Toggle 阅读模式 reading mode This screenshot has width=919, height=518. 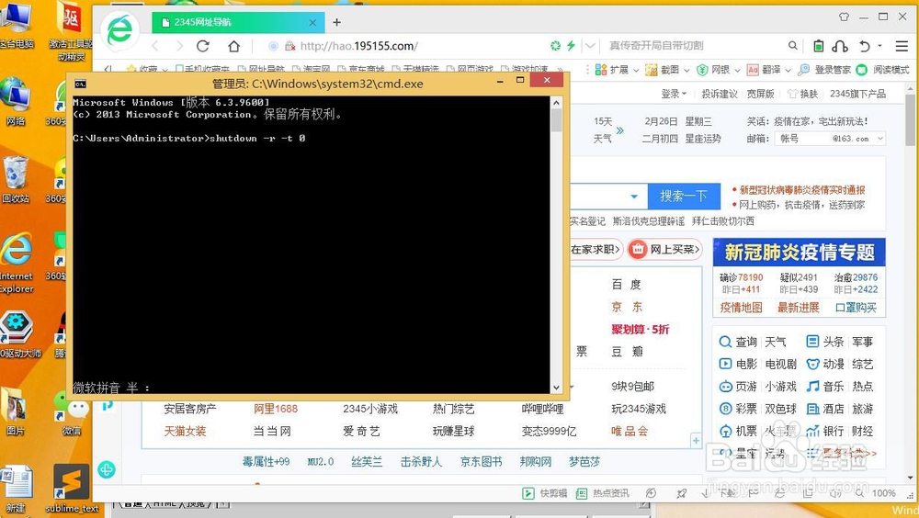(882, 70)
